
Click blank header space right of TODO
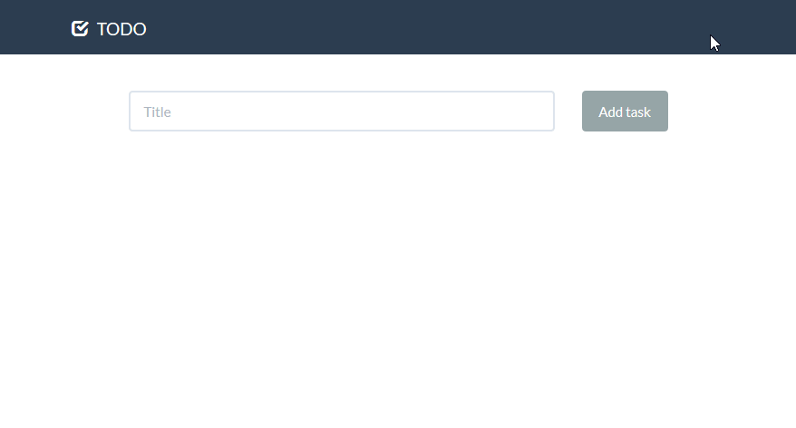(x=406, y=27)
